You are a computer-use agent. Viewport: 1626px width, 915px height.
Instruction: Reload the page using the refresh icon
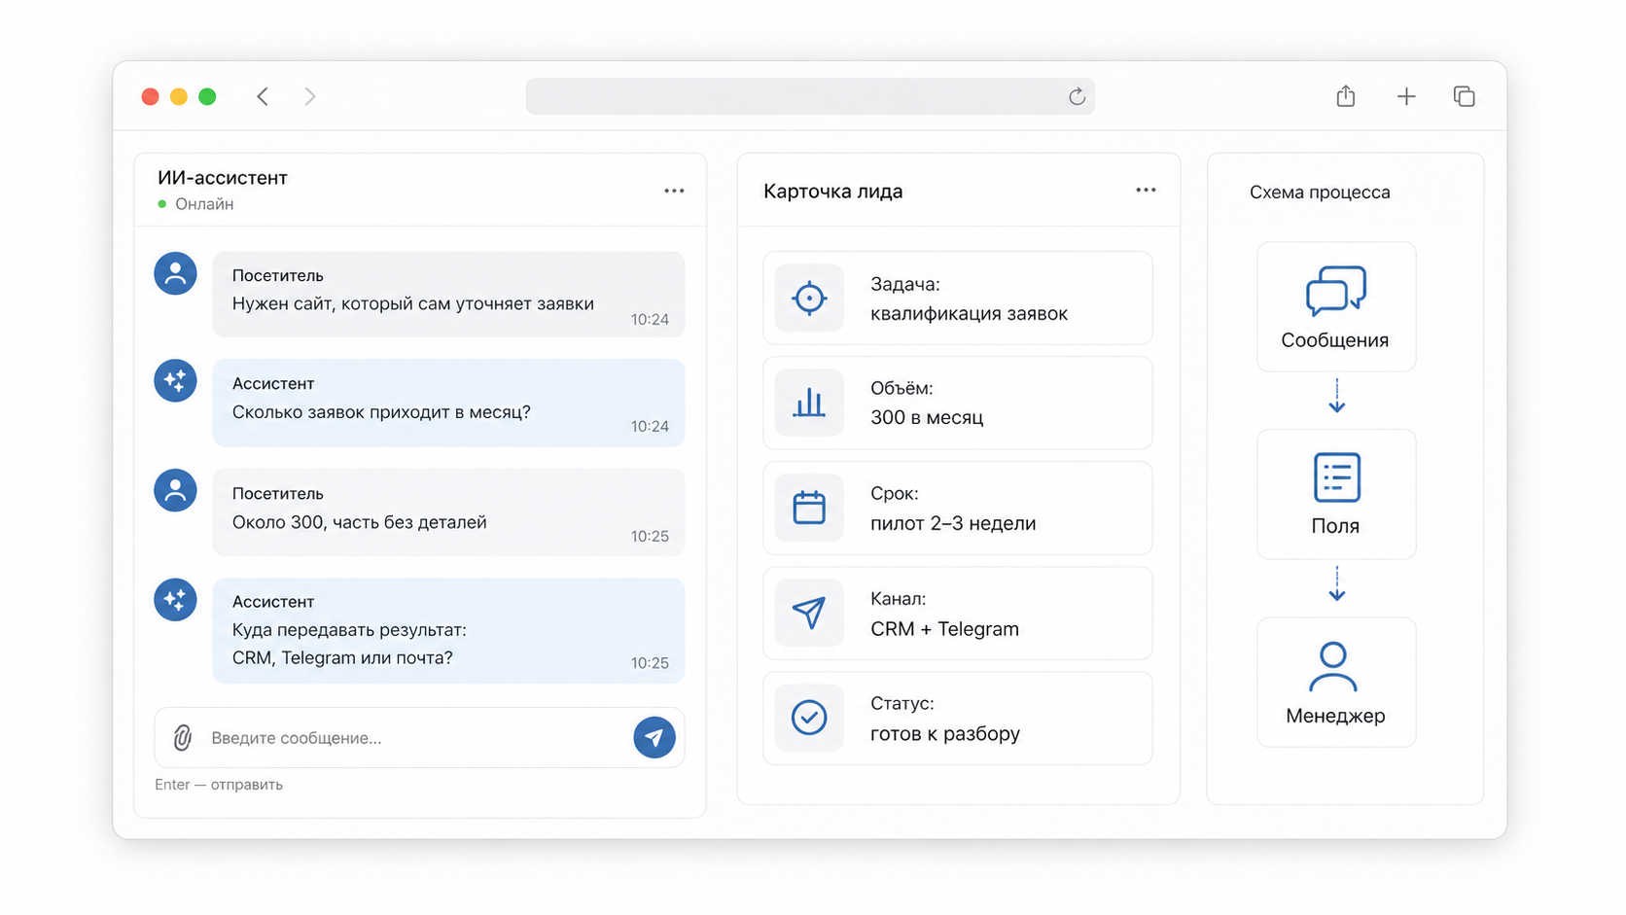1077,96
